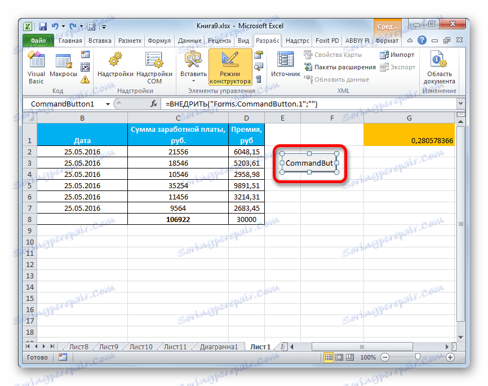Toggle Page Layout view in status bar
The height and width of the screenshot is (386, 488).
point(339,357)
